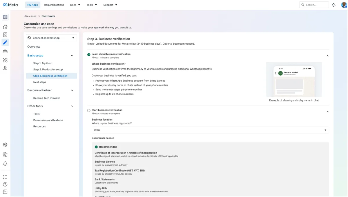Click the WhatsApp logo in use case selector
The image size is (348, 197).
(x=29, y=38)
